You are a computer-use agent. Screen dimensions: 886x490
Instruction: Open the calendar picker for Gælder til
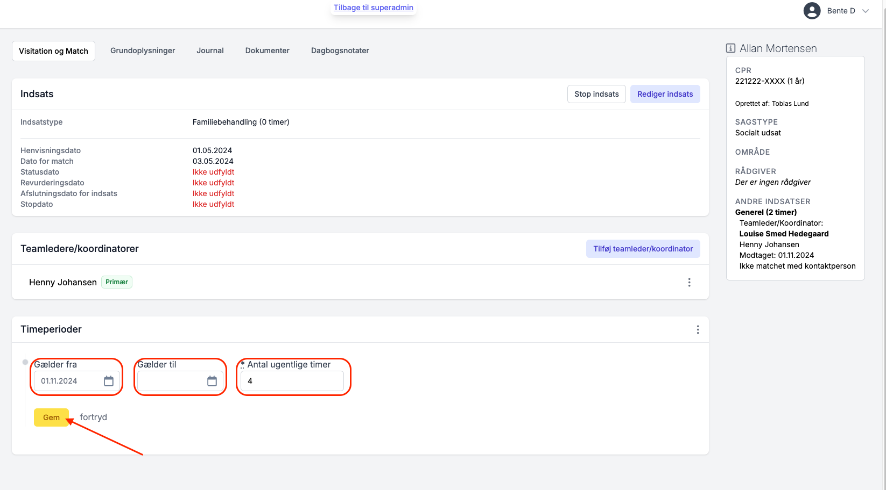click(x=212, y=381)
